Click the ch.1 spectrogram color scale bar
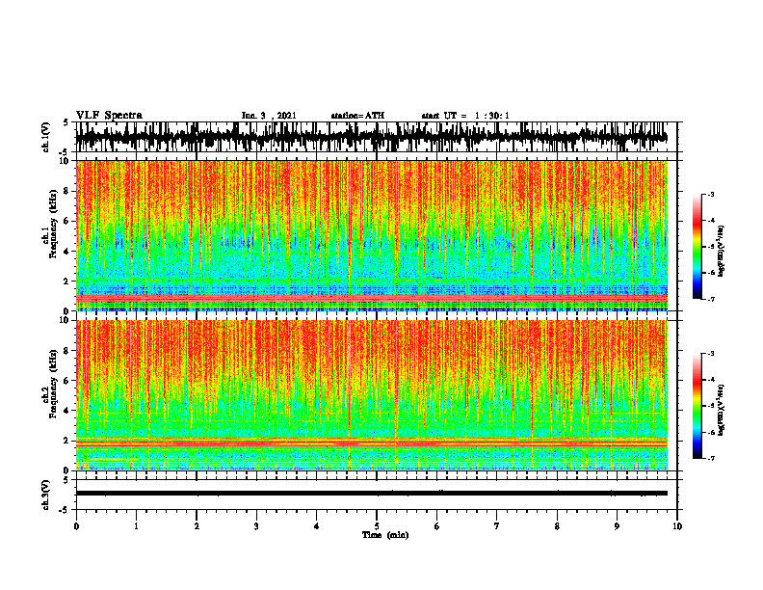Screen dimensions: 763x590 point(697,247)
